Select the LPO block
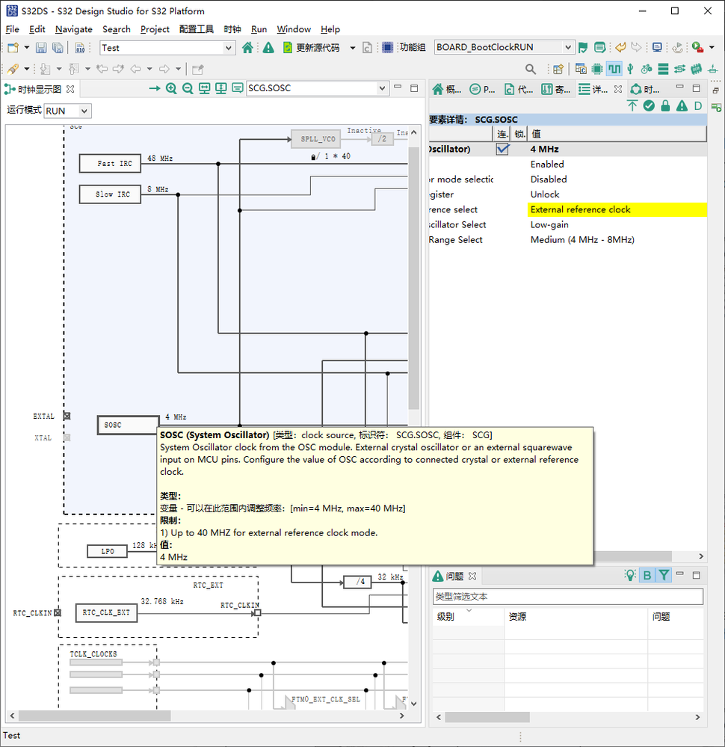Viewport: 725px width, 747px height. click(107, 551)
